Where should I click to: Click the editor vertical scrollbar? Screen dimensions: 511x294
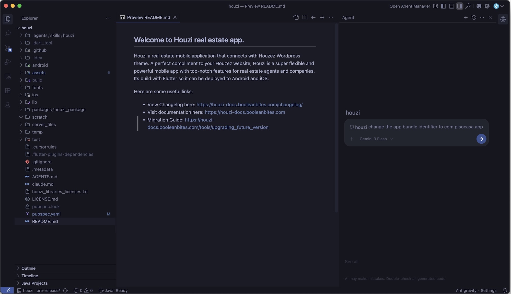point(336,118)
